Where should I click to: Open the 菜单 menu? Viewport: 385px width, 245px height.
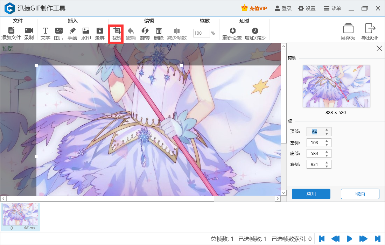pyautogui.click(x=332, y=8)
